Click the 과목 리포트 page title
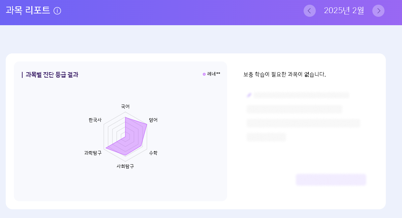 pyautogui.click(x=28, y=11)
